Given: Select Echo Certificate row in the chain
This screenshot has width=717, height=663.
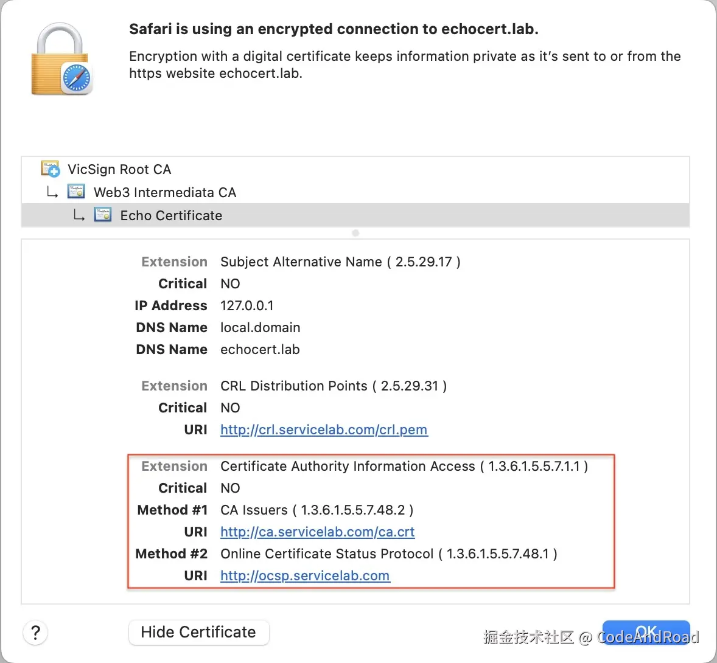Looking at the screenshot, I should coord(171,215).
